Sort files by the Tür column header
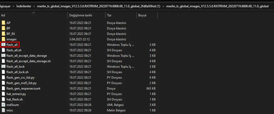 tap(121, 15)
